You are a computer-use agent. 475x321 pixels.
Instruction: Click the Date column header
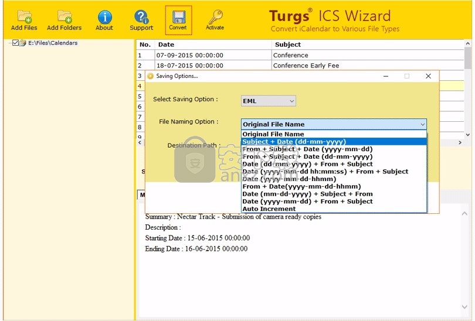pos(213,45)
